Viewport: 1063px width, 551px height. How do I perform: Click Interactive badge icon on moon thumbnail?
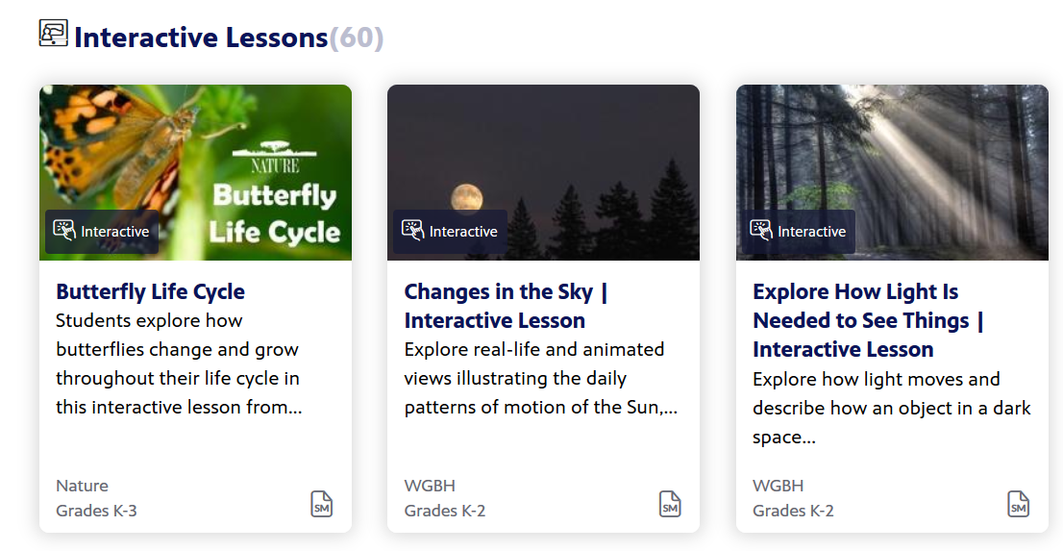(x=413, y=231)
